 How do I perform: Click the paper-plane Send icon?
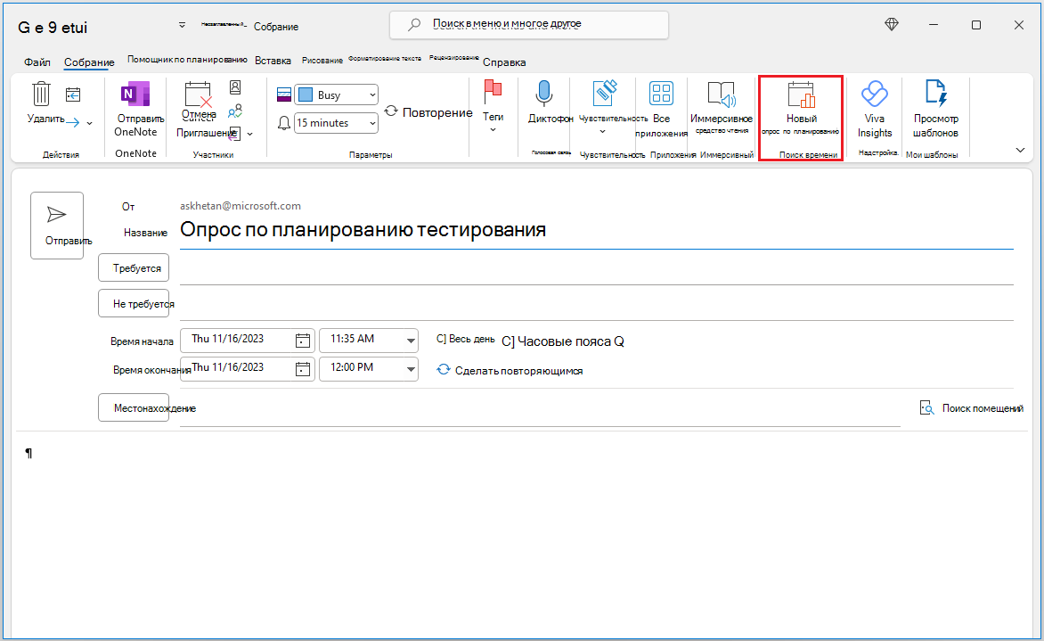point(57,215)
